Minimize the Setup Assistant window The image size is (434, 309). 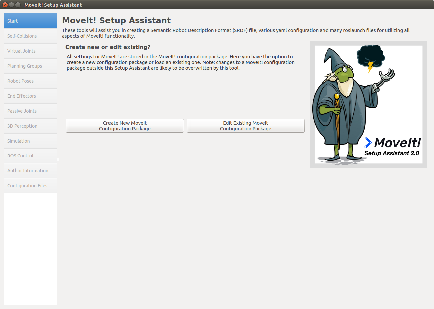point(11,5)
